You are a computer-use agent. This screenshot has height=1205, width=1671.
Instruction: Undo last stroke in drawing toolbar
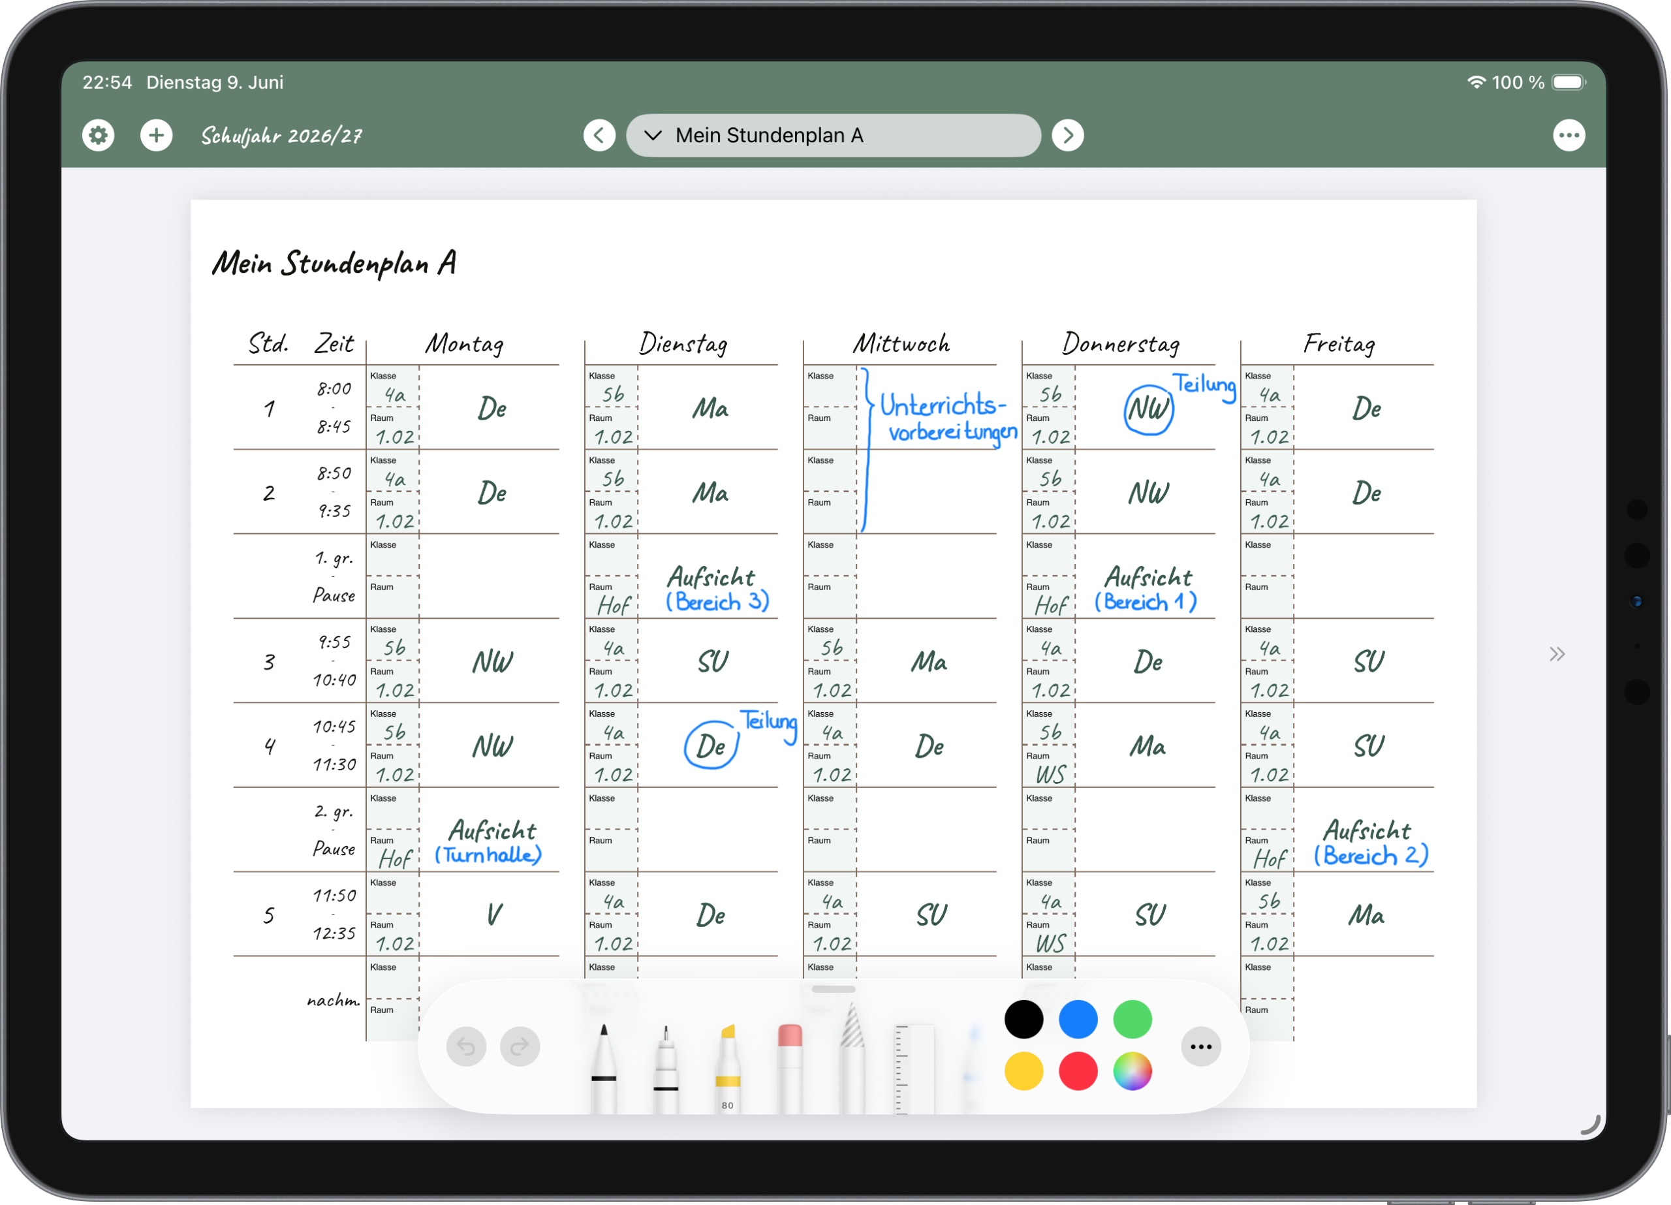pyautogui.click(x=465, y=1046)
